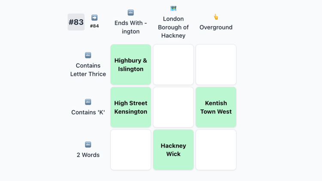Select the Kentish Town West cell
Image resolution: width=322 pixels, height=181 pixels.
click(x=216, y=107)
